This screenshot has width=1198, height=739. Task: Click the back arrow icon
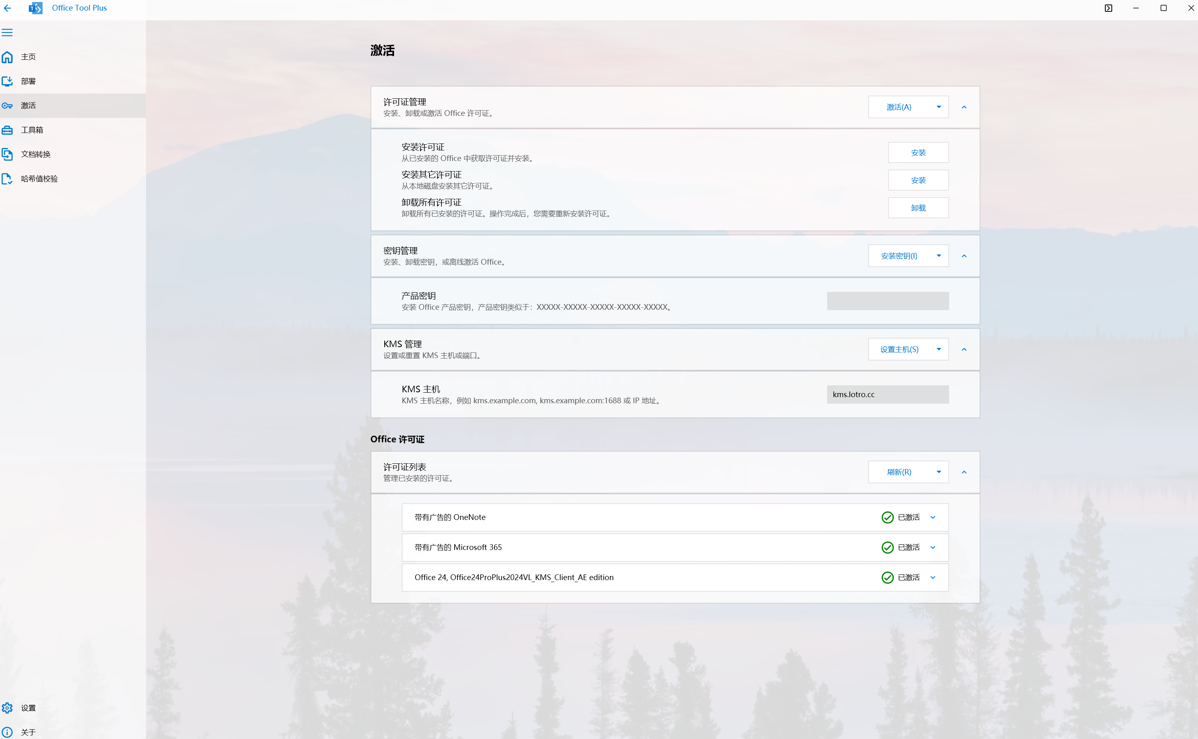[7, 8]
